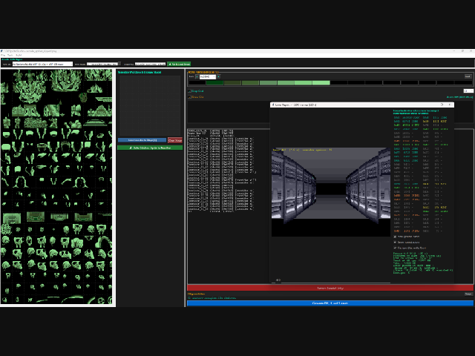Click the large flame creature sprite in sheet
The height and width of the screenshot is (356, 475).
pyautogui.click(x=29, y=86)
